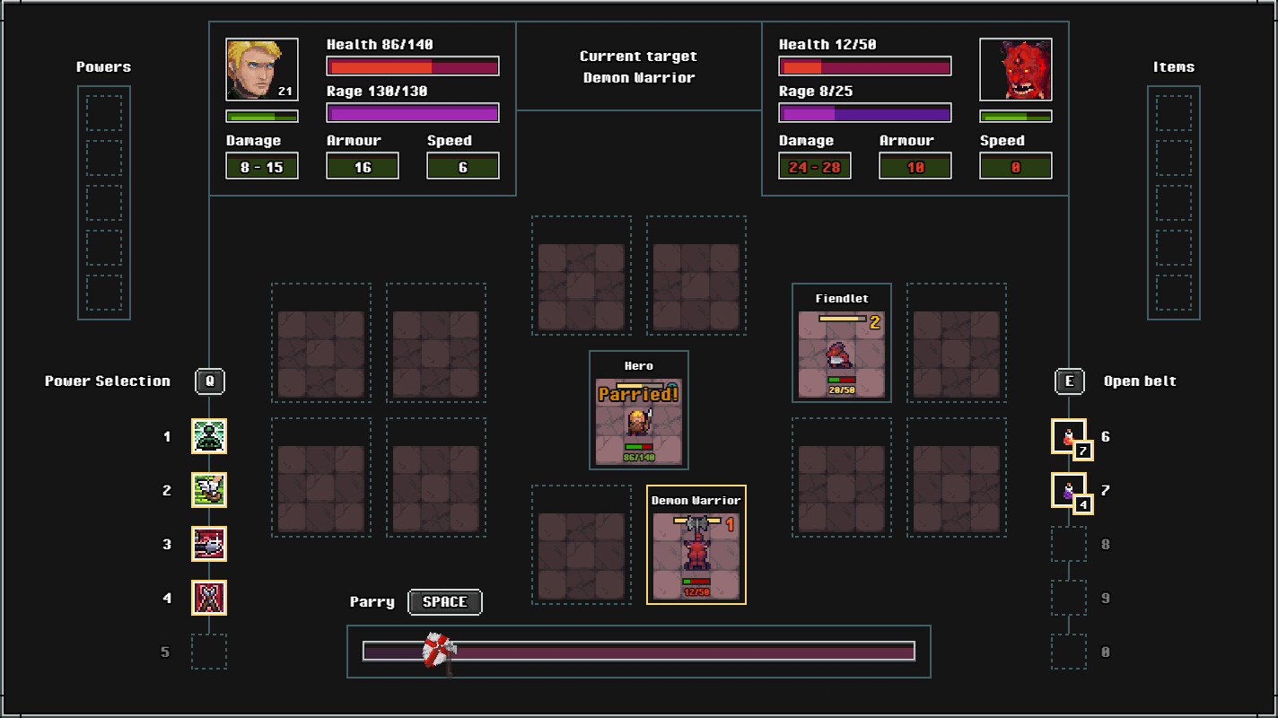Click empty power slot 5

(209, 652)
